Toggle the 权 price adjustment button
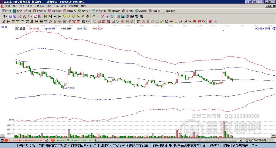The height and width of the screenshot is (148, 276). coord(35,16)
